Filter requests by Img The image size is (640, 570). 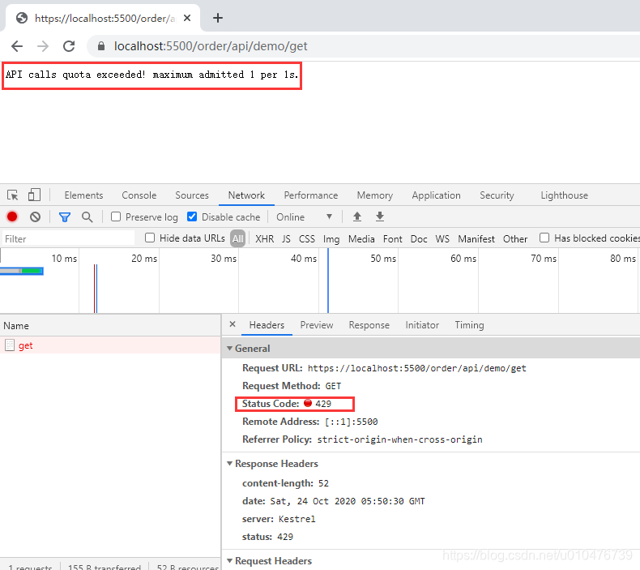click(331, 238)
